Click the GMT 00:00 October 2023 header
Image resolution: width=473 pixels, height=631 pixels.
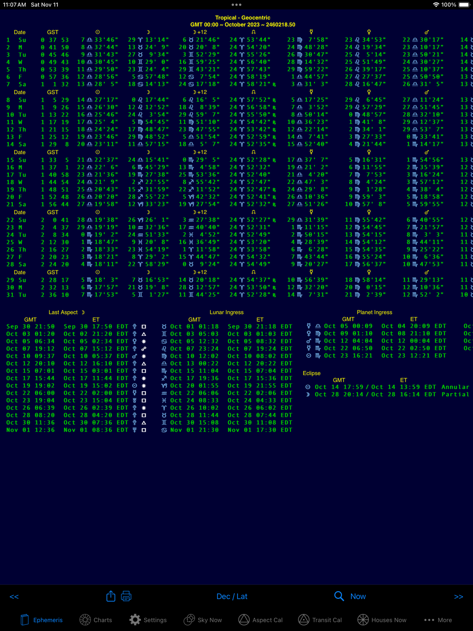tap(243, 25)
